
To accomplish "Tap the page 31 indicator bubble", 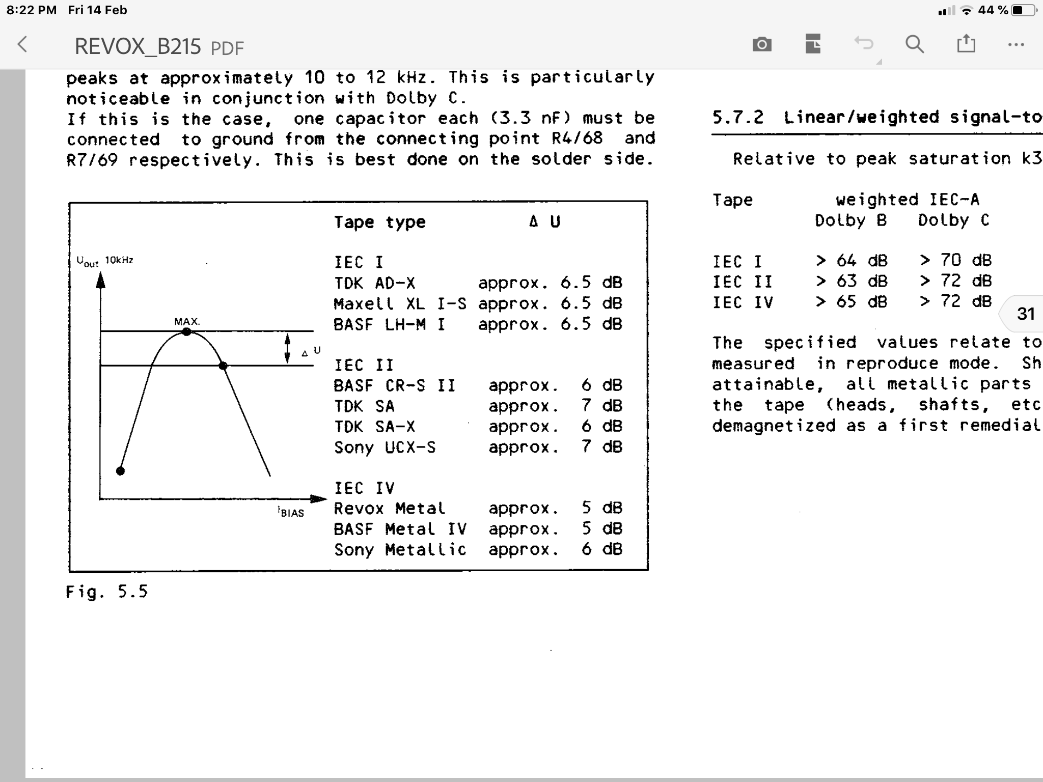I will point(1025,314).
